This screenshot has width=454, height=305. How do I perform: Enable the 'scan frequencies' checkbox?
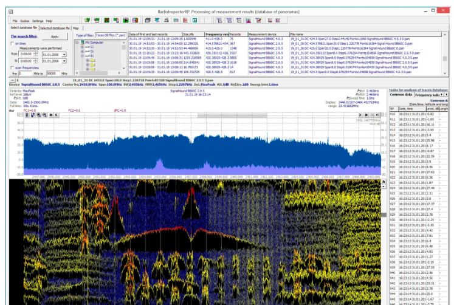click(12, 67)
